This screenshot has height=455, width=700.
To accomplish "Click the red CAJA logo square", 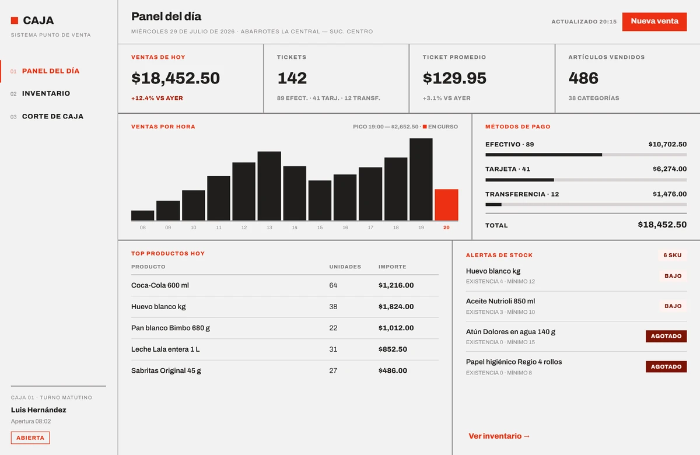I will [x=15, y=20].
